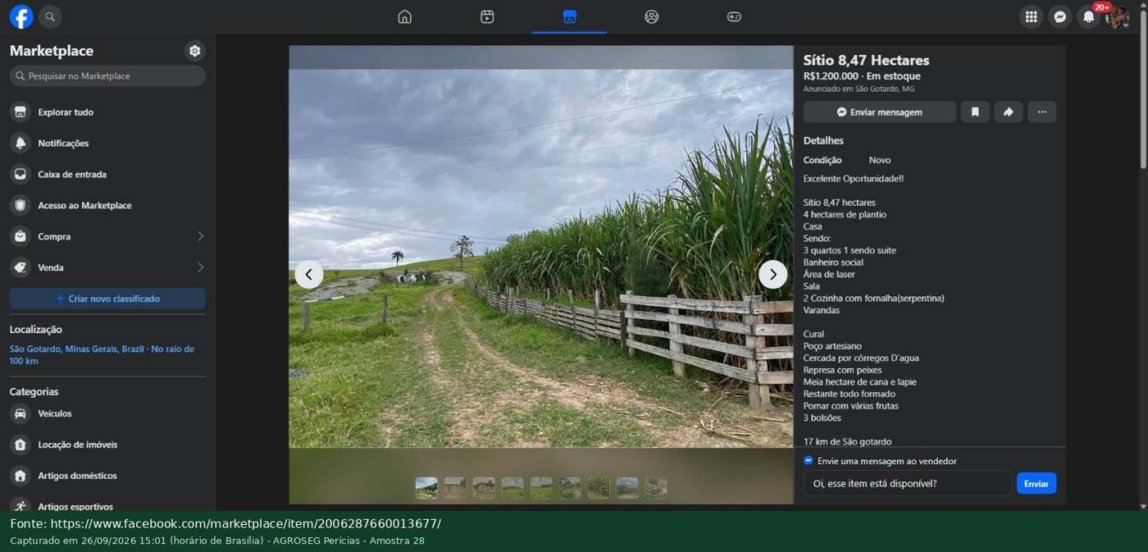Viewport: 1148px width, 552px height.
Task: Open Notificações in the Marketplace sidebar
Action: (107, 144)
